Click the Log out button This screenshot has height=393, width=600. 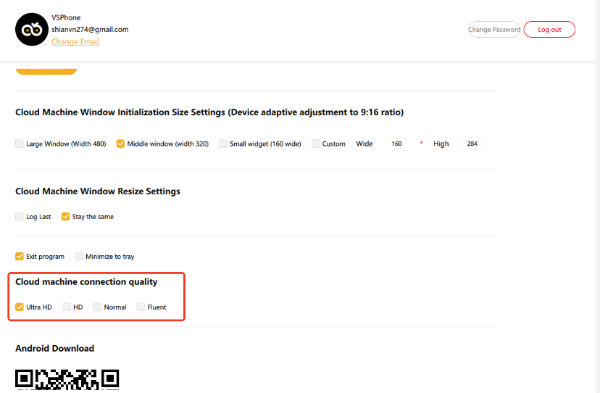tap(549, 30)
